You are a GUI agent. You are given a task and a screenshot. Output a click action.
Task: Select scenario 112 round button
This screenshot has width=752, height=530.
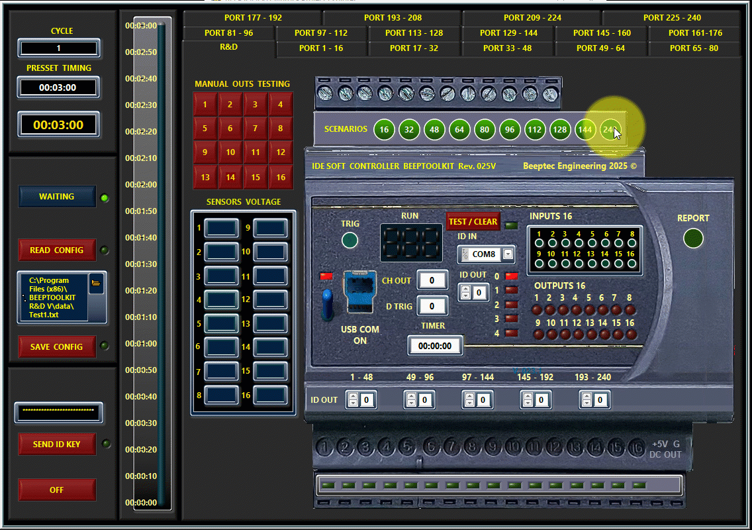pos(535,130)
